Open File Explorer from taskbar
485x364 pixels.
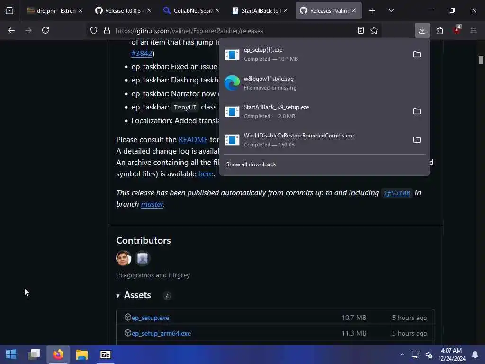pyautogui.click(x=82, y=355)
